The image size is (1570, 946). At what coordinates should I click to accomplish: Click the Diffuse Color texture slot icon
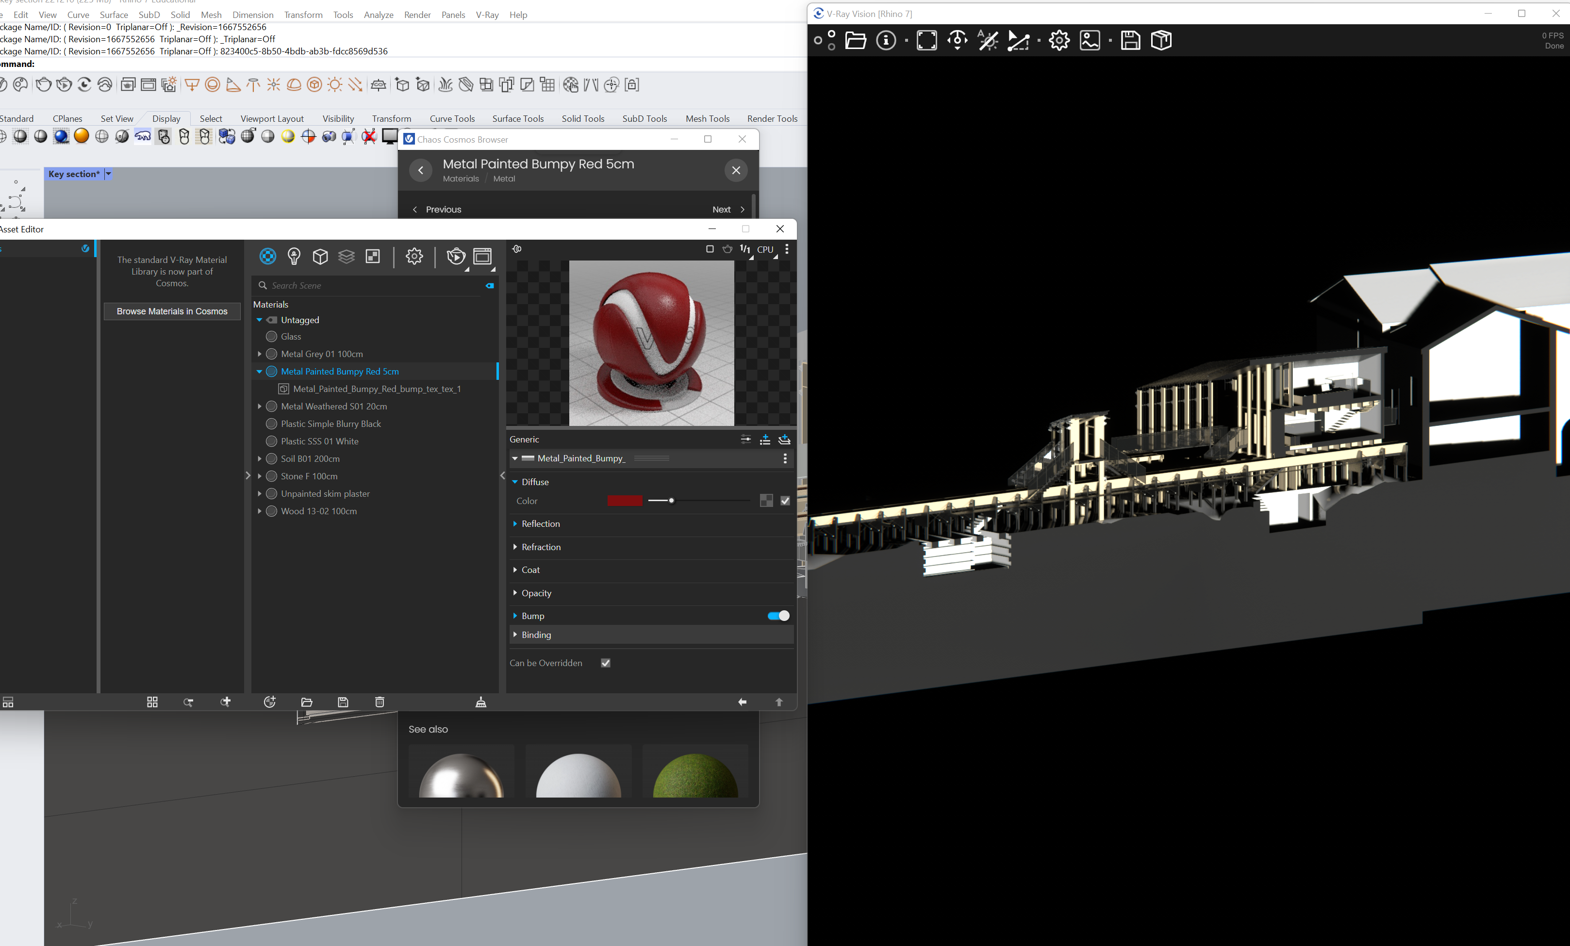click(x=766, y=501)
